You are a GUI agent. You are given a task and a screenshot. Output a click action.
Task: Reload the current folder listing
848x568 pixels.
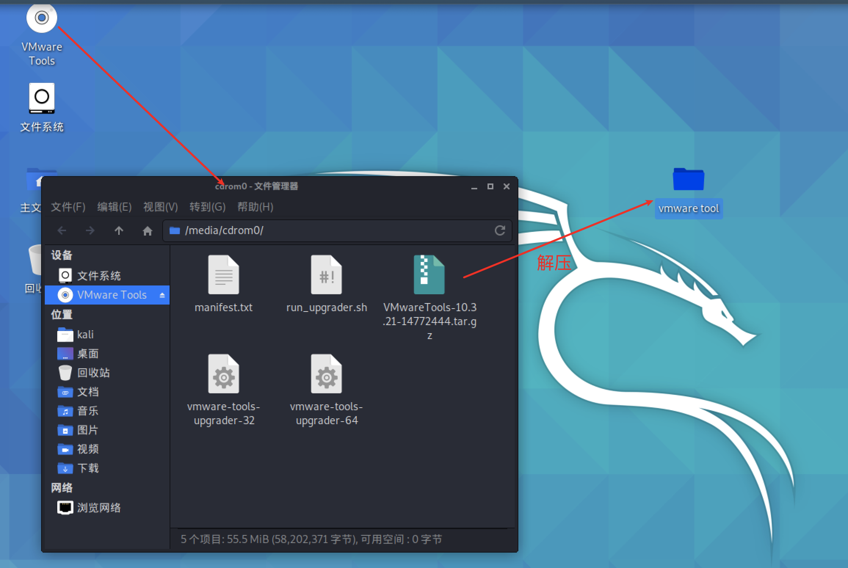point(500,230)
